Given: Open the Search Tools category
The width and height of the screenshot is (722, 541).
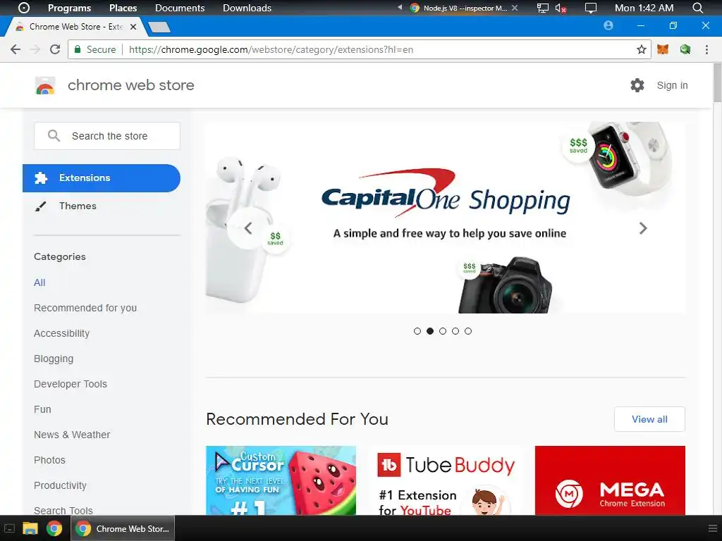Looking at the screenshot, I should (63, 510).
